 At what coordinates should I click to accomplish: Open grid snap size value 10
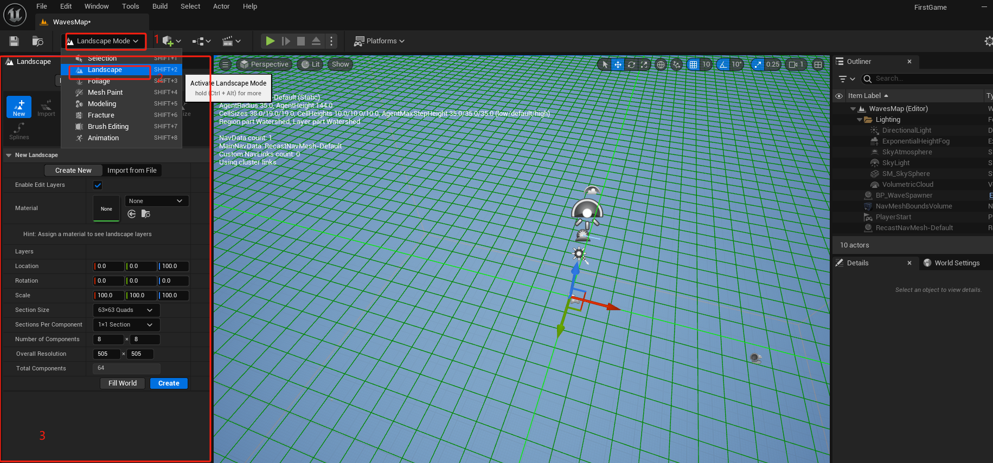point(706,64)
